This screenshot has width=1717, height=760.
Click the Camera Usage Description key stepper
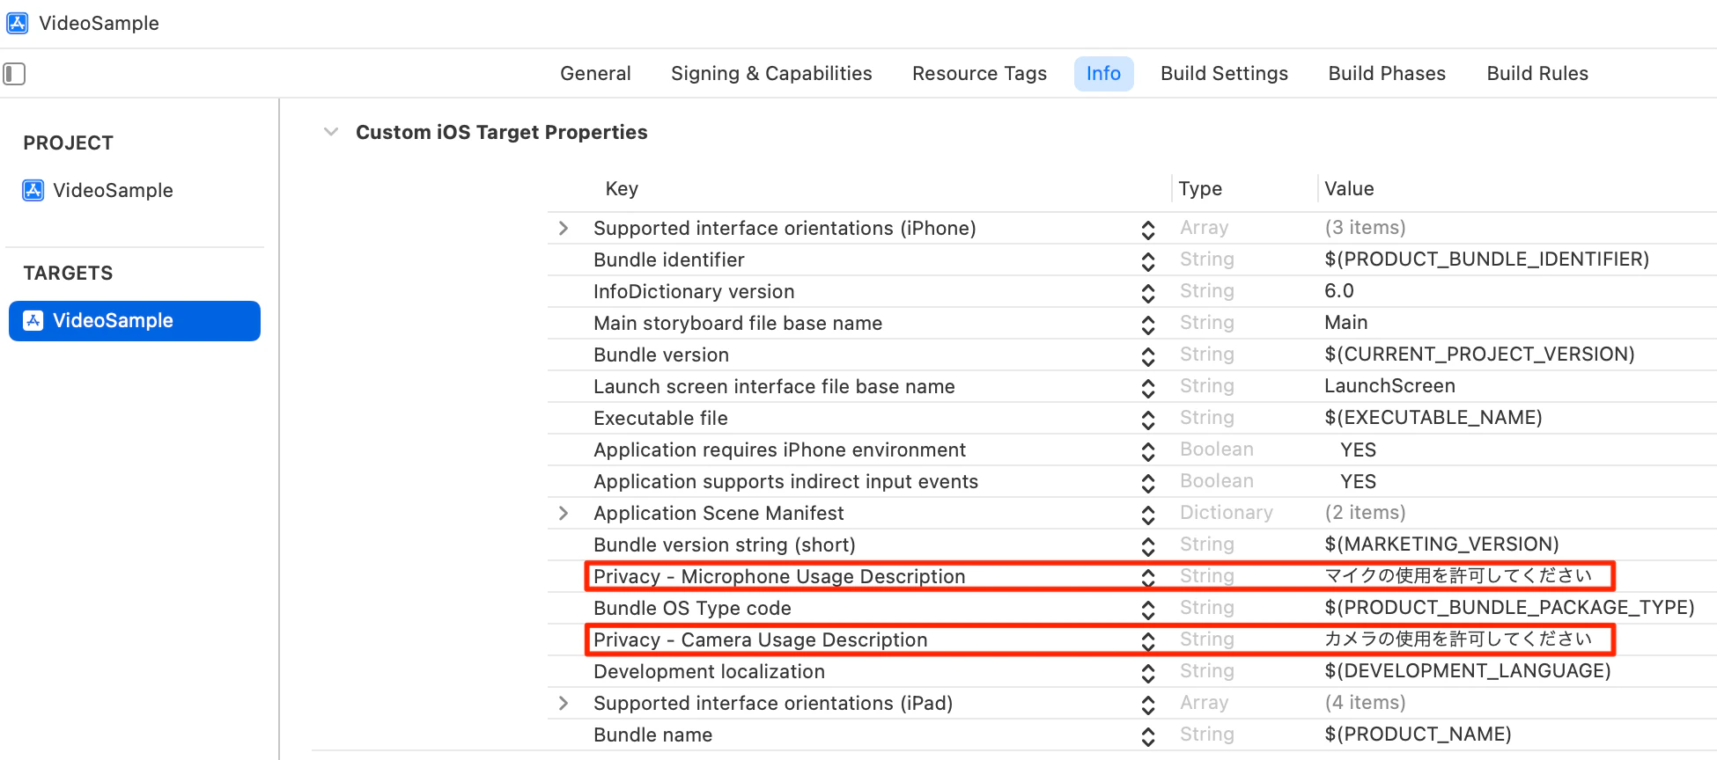[1147, 640]
